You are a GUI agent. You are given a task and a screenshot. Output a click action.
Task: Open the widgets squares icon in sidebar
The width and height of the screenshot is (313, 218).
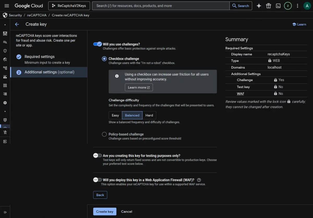pos(5,85)
